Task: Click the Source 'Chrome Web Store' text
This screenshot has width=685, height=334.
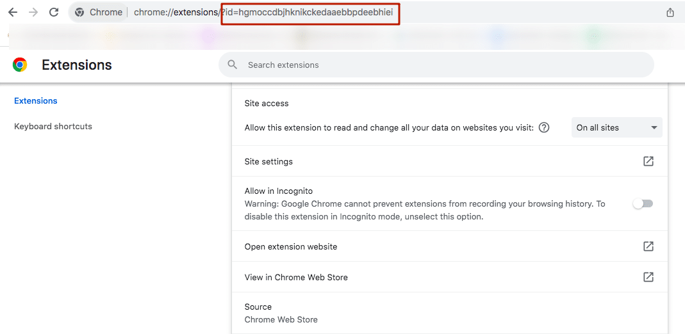Action: click(281, 319)
